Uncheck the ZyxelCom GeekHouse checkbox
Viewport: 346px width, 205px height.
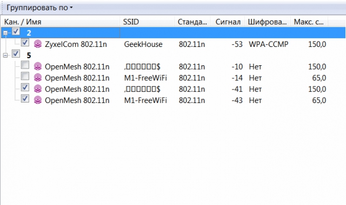(25, 43)
